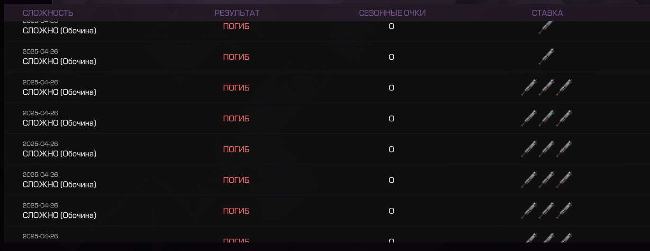Click the partially hidden ПОГИБ at the bottom edge
Viewport: 650px width, 251px height.
click(236, 241)
